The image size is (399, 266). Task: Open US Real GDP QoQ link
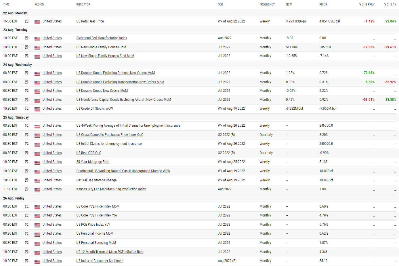89,153
